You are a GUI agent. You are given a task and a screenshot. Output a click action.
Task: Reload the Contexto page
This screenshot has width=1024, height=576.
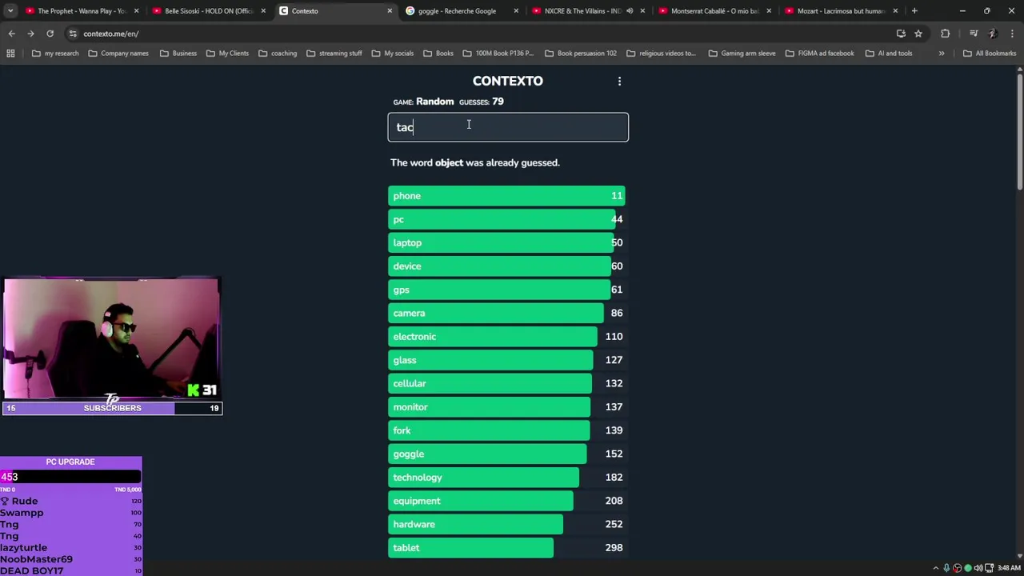50,34
